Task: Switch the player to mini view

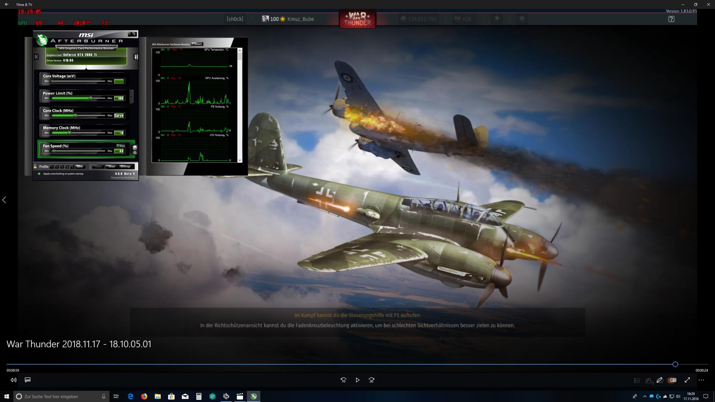Action: pyautogui.click(x=673, y=380)
